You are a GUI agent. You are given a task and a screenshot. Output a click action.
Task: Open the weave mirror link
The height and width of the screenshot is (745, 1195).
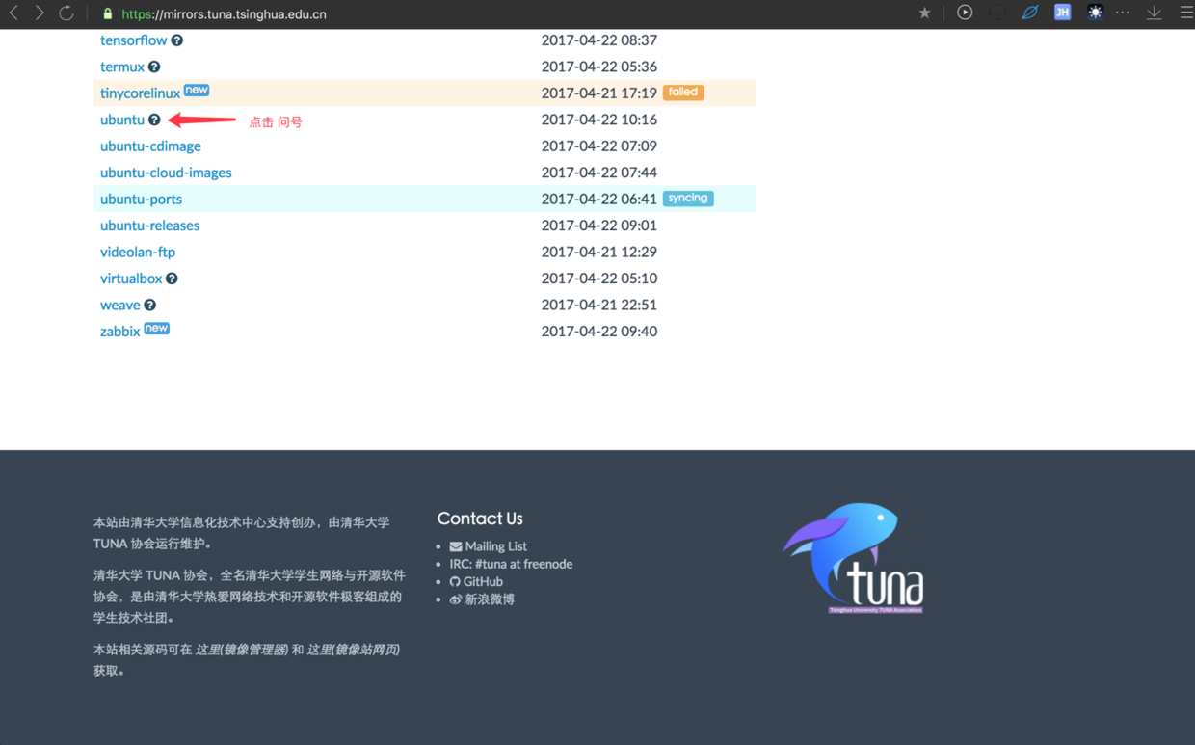(x=120, y=305)
